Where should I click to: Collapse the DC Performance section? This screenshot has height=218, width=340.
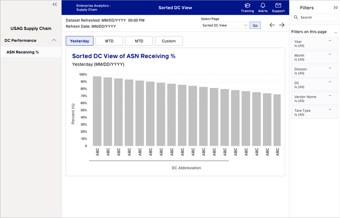point(54,40)
